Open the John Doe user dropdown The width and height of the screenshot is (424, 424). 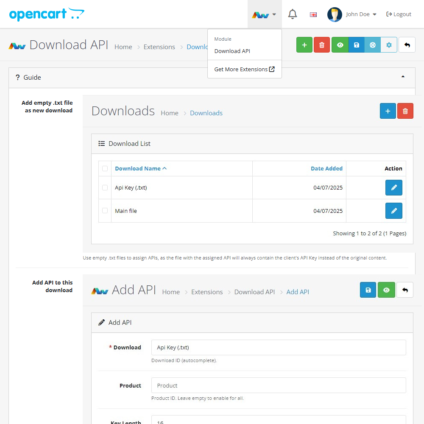[352, 14]
